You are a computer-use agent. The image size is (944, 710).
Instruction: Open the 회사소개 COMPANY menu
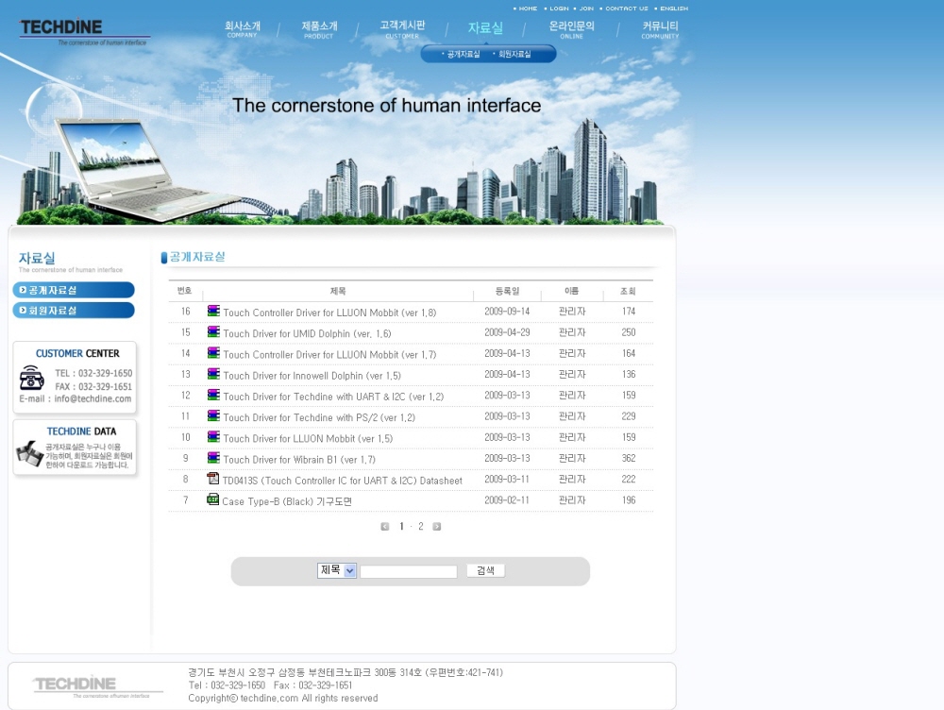[x=243, y=29]
